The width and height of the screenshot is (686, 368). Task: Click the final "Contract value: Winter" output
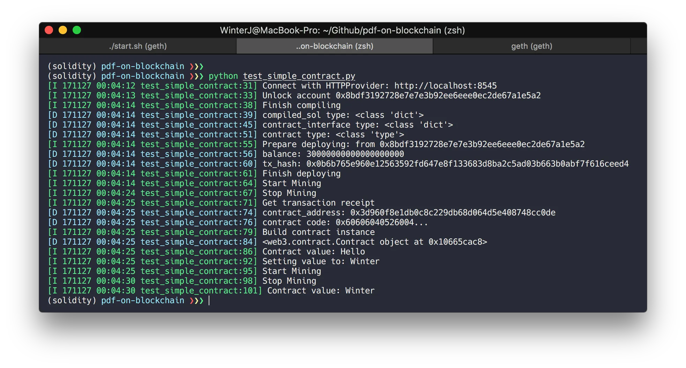tap(321, 291)
